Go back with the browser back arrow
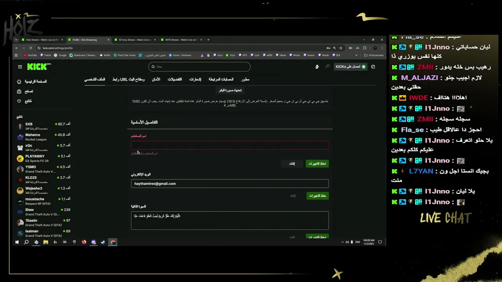The image size is (502, 282). [16, 48]
